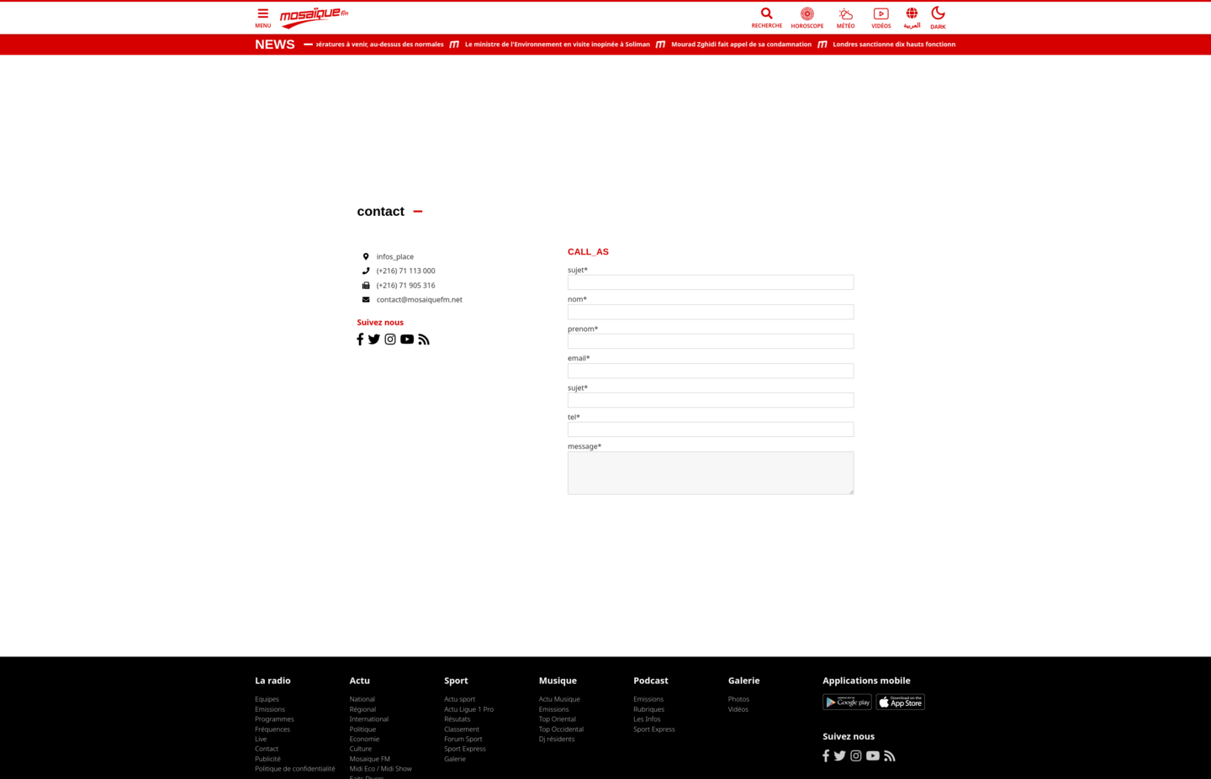Viewport: 1211px width, 779px height.
Task: Click the Mosaique FM logo
Action: (314, 17)
